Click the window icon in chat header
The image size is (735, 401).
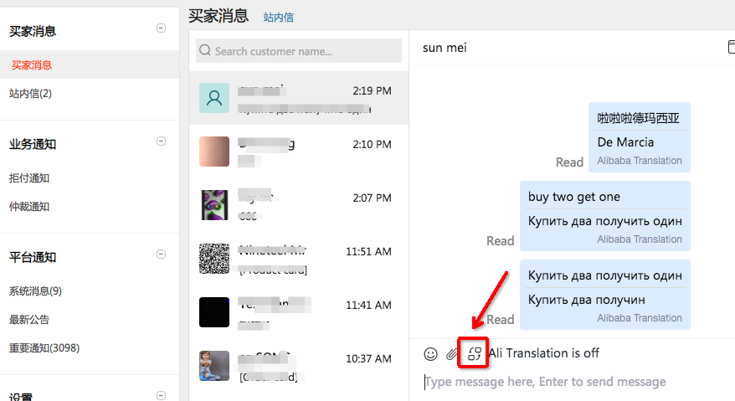732,47
